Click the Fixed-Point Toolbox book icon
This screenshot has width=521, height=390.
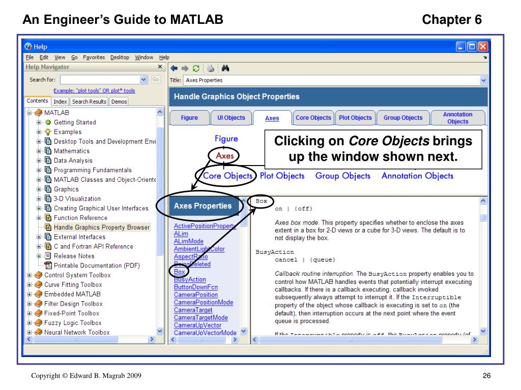click(x=39, y=313)
